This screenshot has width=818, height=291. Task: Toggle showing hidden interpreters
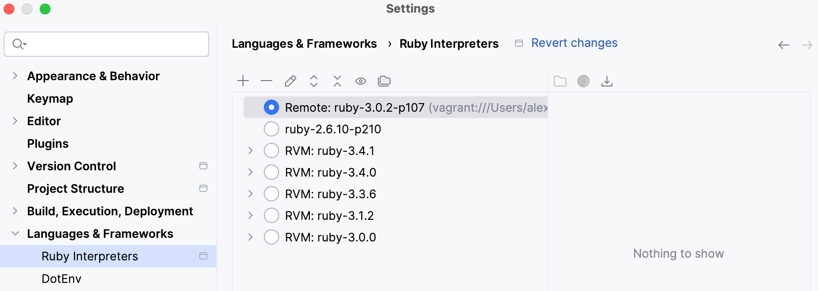pyautogui.click(x=360, y=81)
